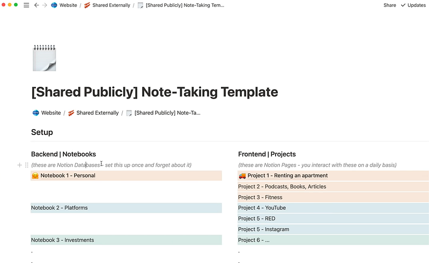Open Website in the top bar breadcrumb
This screenshot has width=429, height=263.
[x=64, y=5]
